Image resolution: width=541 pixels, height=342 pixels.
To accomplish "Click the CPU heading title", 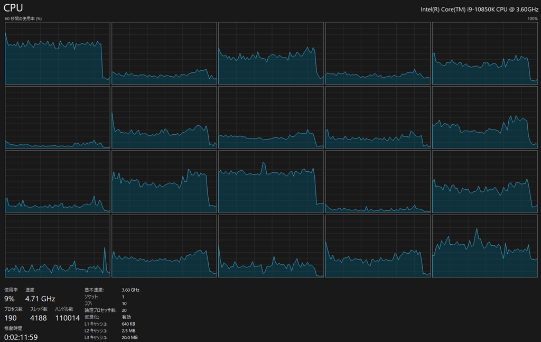I will [x=13, y=7].
